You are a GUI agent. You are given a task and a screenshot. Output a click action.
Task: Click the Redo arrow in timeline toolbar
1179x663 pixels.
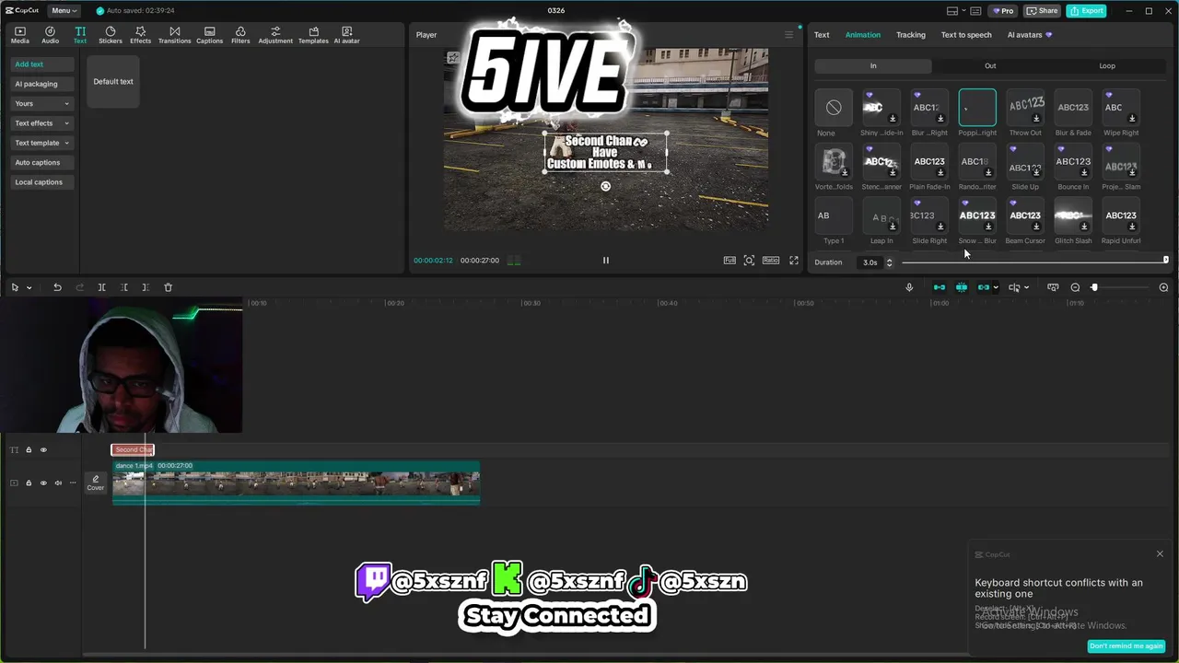(x=79, y=287)
